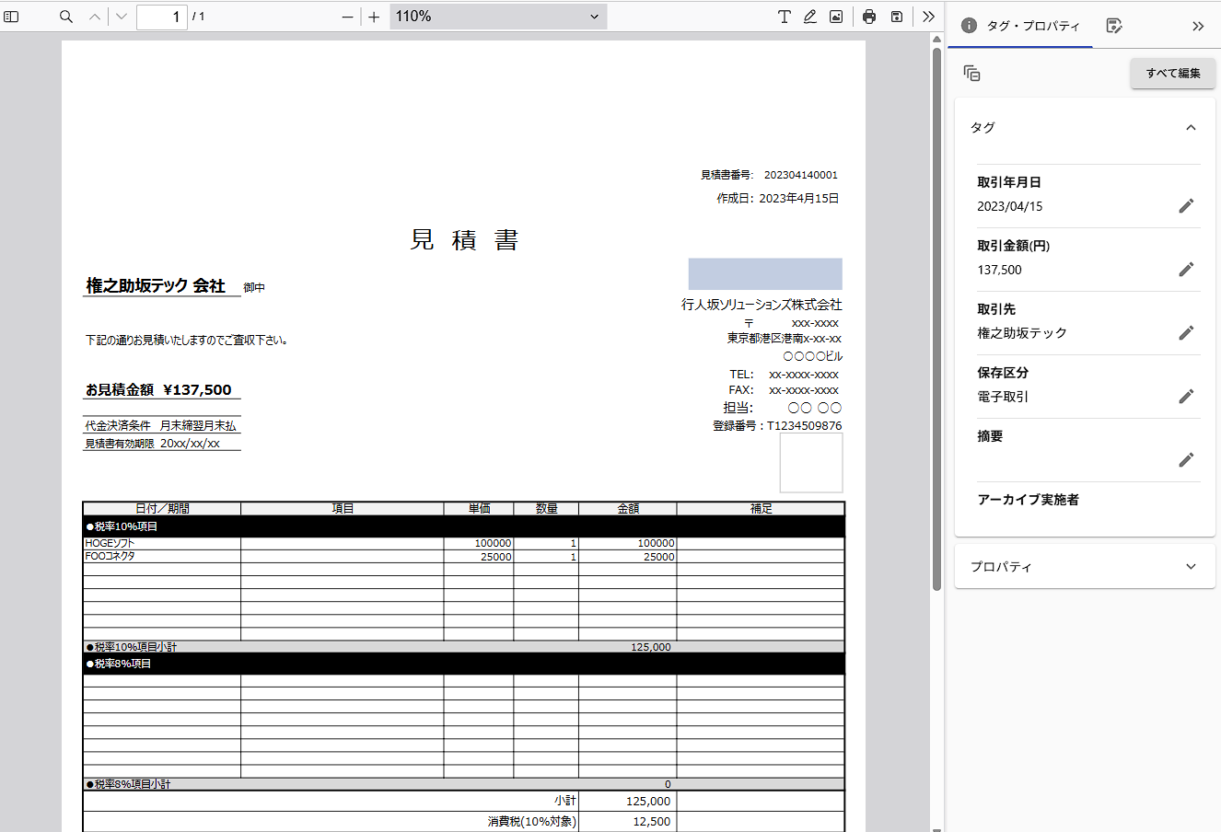Open the find-in-document search icon

[66, 17]
